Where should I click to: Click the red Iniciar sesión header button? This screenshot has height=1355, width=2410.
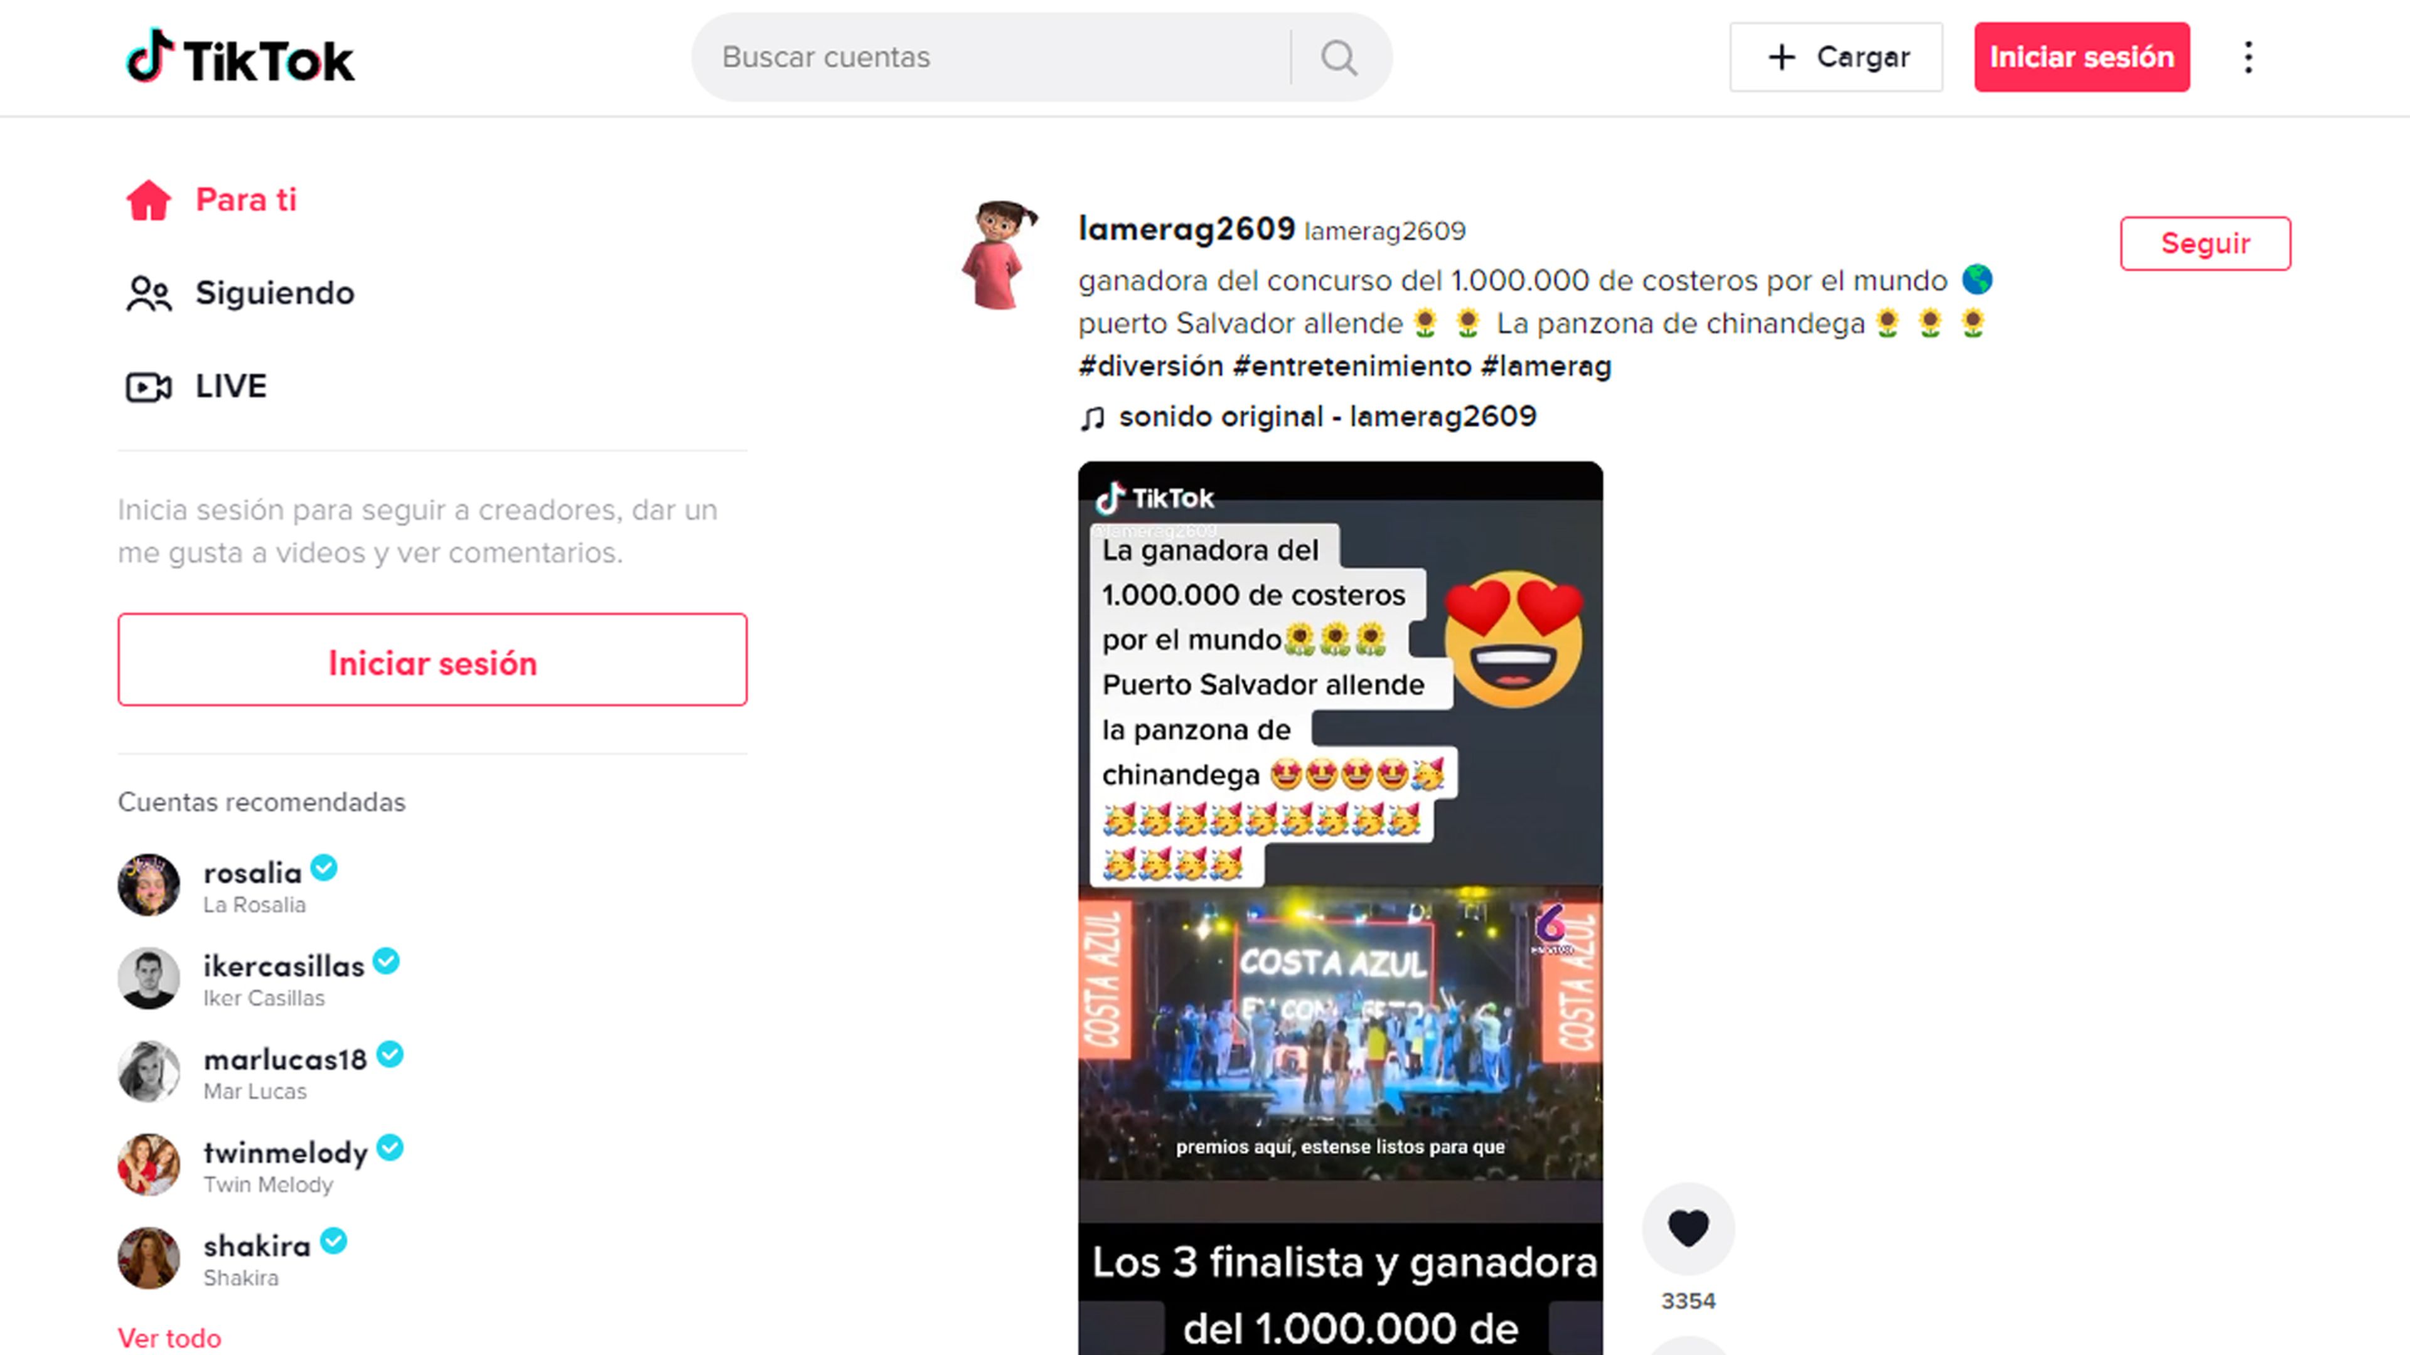point(2082,57)
